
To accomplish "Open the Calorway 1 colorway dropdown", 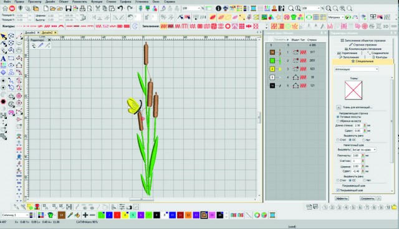I will point(15,215).
